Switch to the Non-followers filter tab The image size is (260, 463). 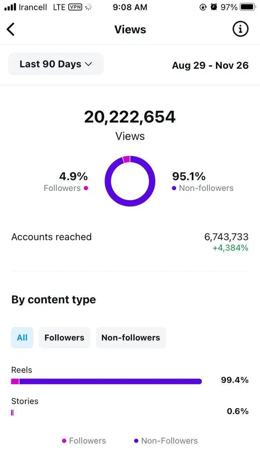tap(131, 337)
